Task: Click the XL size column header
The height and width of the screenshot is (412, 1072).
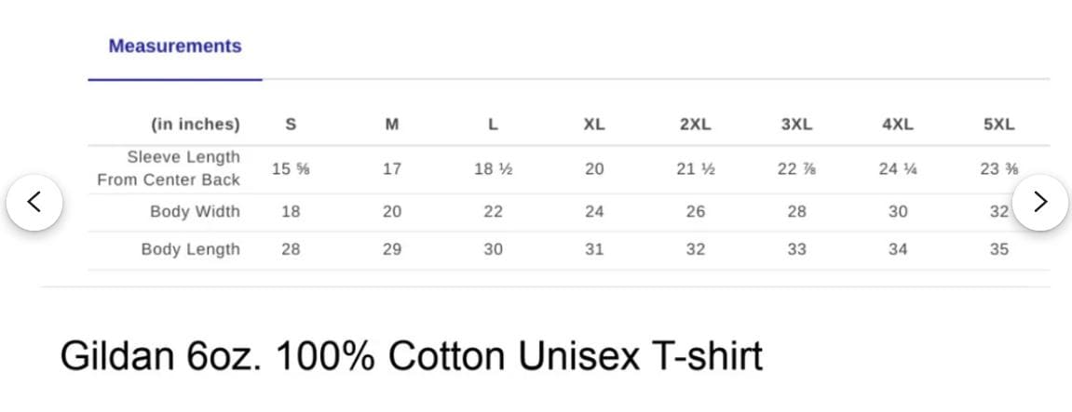Action: (594, 125)
